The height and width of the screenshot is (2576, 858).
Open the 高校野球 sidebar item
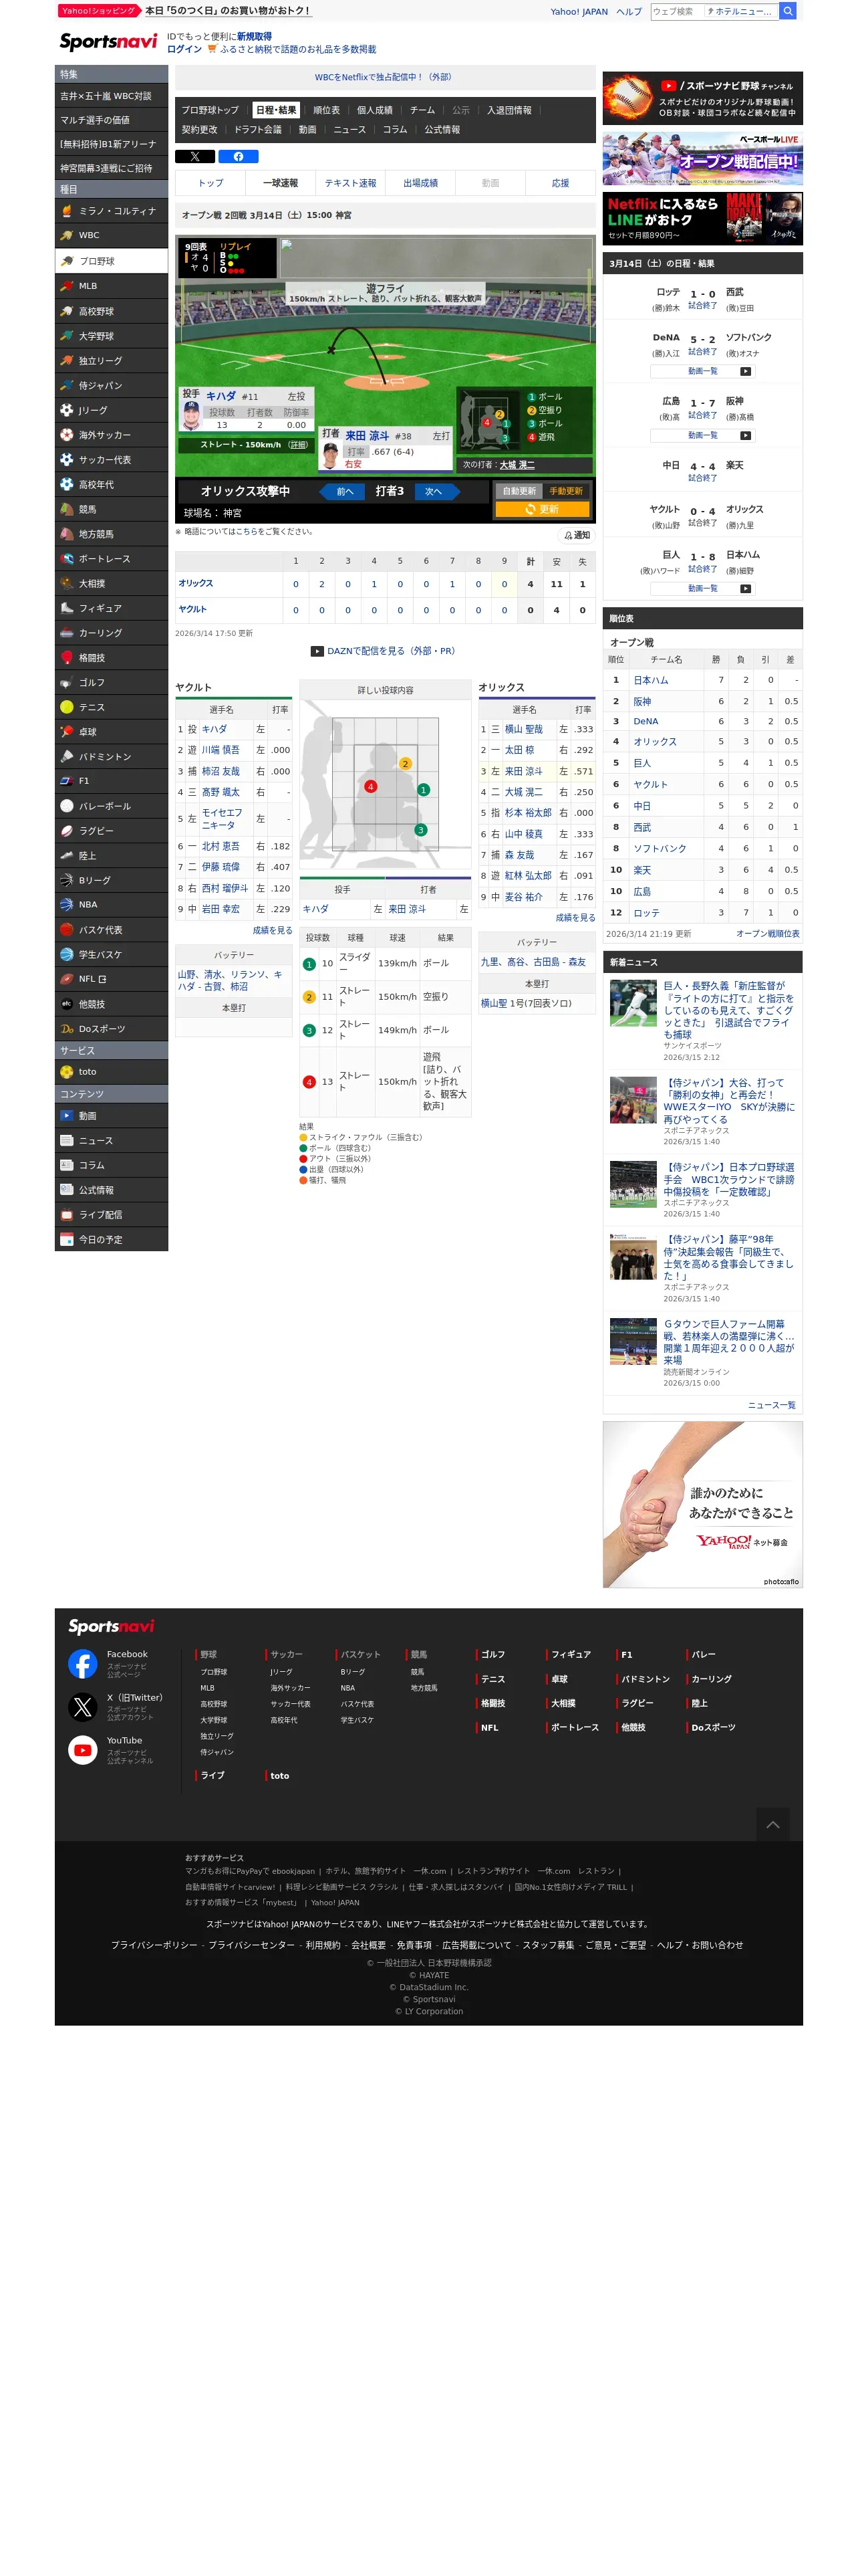(x=111, y=311)
